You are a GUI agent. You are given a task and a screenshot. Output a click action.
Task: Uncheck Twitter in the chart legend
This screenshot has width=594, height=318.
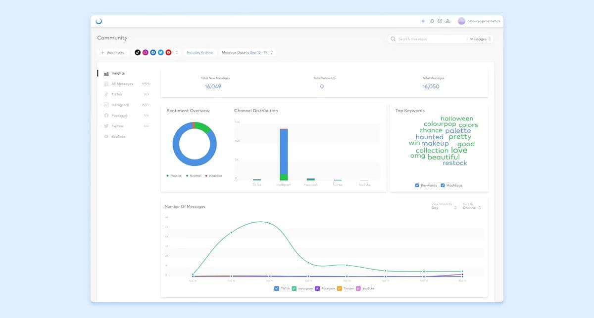click(x=340, y=288)
